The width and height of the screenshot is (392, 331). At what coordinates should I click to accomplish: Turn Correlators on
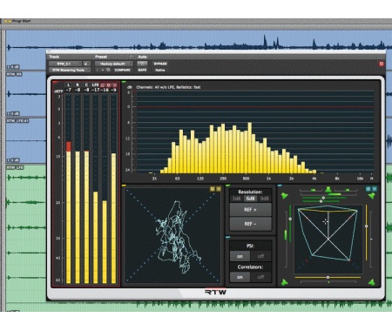tap(240, 277)
